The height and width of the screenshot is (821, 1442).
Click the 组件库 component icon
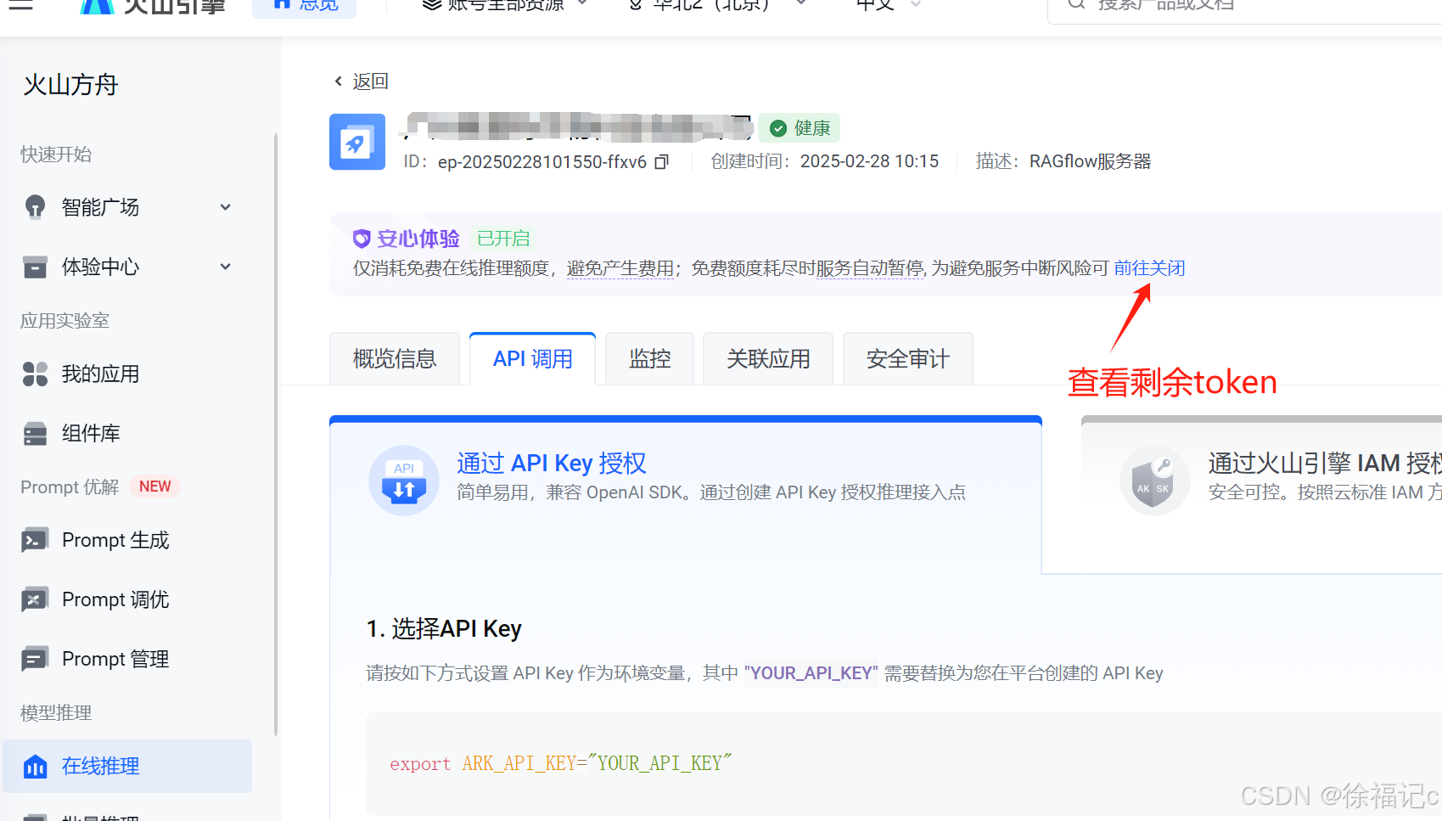coord(35,433)
